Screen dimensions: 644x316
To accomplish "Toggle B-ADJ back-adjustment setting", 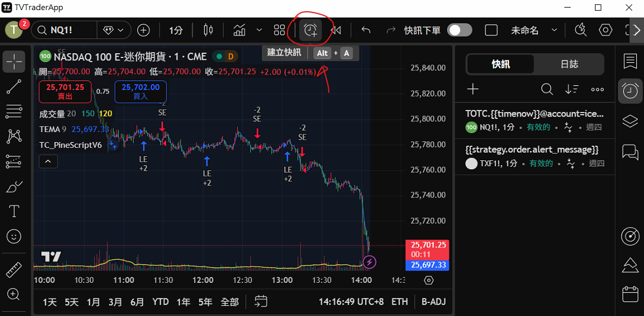I will pyautogui.click(x=433, y=302).
